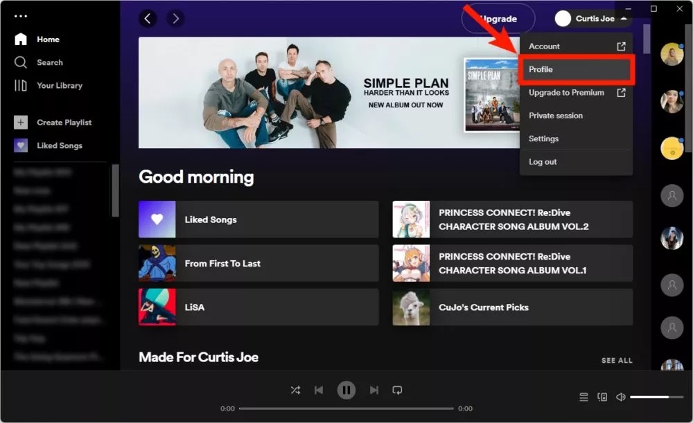Image resolution: width=693 pixels, height=423 pixels.
Task: Open Liked Songs via the heart icon
Action: 21,145
